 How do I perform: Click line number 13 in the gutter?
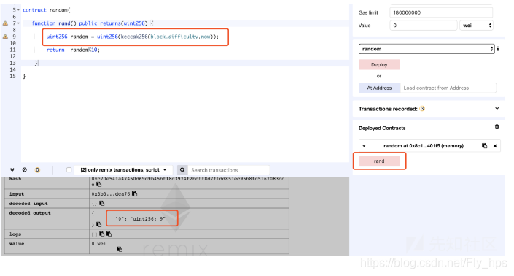pos(12,63)
